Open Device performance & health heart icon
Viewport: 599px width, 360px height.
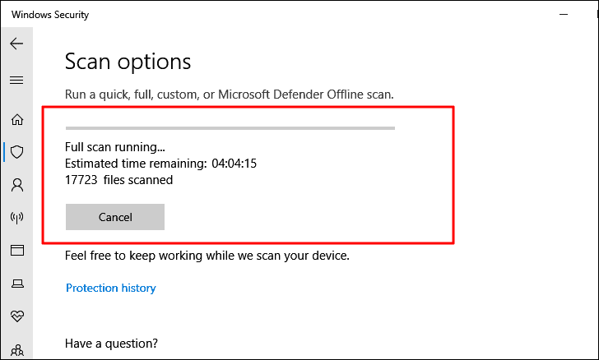[x=16, y=316]
